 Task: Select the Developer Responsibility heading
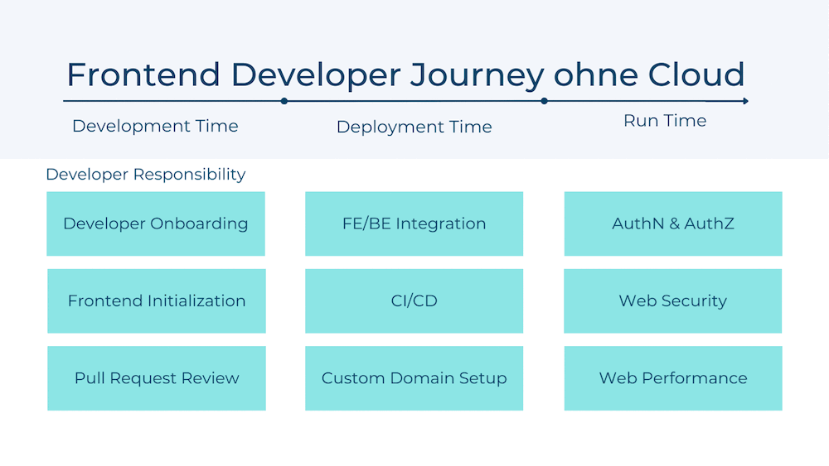tap(146, 175)
